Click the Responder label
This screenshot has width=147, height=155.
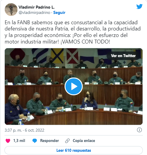tap(49, 141)
